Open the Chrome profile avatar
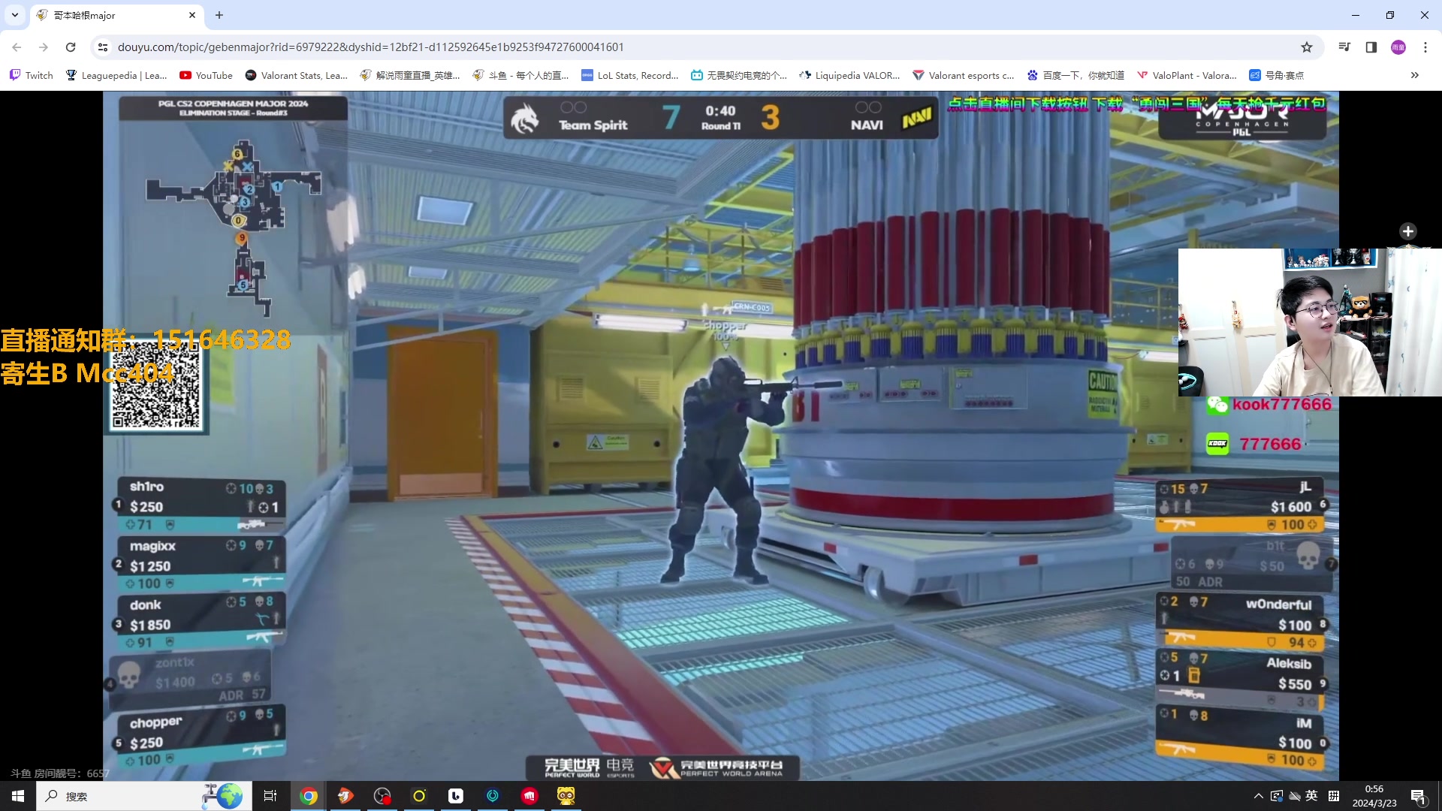 click(x=1398, y=47)
